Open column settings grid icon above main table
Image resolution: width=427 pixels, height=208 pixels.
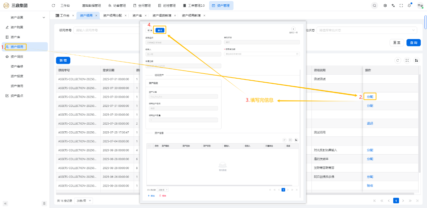417,60
